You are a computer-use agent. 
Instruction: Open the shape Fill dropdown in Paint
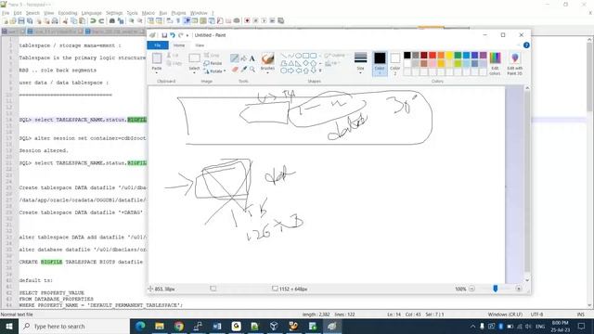tap(332, 63)
